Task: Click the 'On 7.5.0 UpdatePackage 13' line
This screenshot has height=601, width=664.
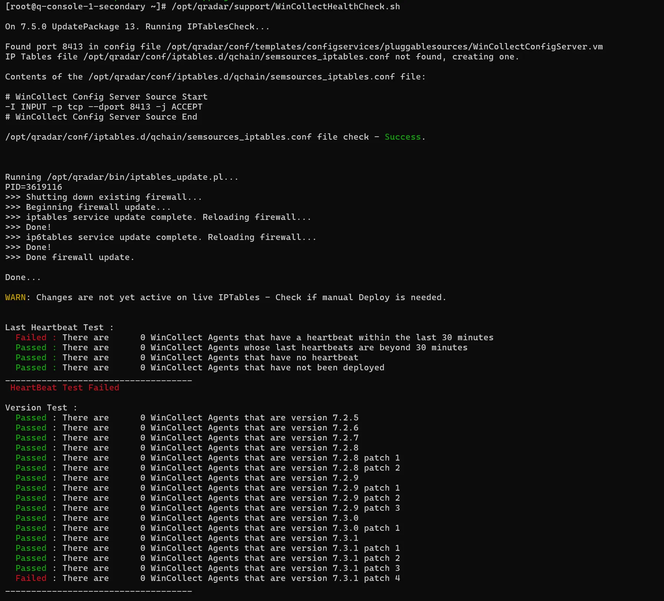Action: pos(137,27)
